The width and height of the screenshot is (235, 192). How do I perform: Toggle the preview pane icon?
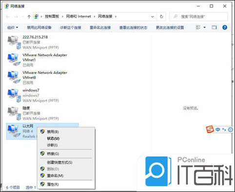(x=214, y=28)
